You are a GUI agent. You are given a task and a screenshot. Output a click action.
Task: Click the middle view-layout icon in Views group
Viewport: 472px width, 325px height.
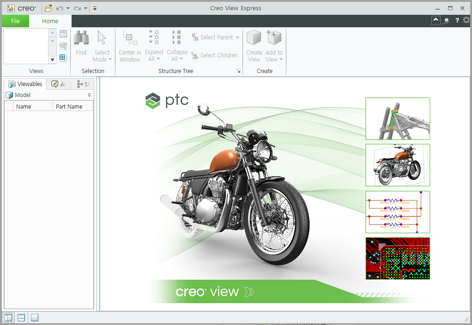tap(63, 46)
